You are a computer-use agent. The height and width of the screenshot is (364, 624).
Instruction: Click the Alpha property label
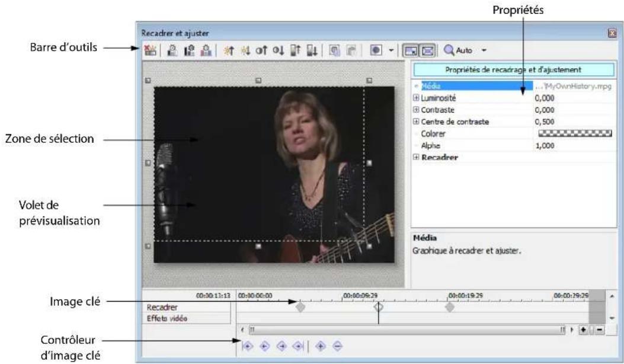tap(430, 146)
